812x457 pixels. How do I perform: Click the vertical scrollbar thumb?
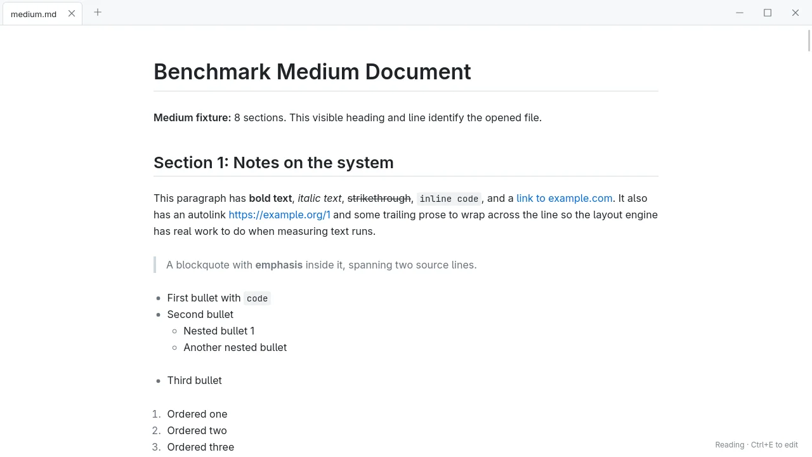click(809, 40)
